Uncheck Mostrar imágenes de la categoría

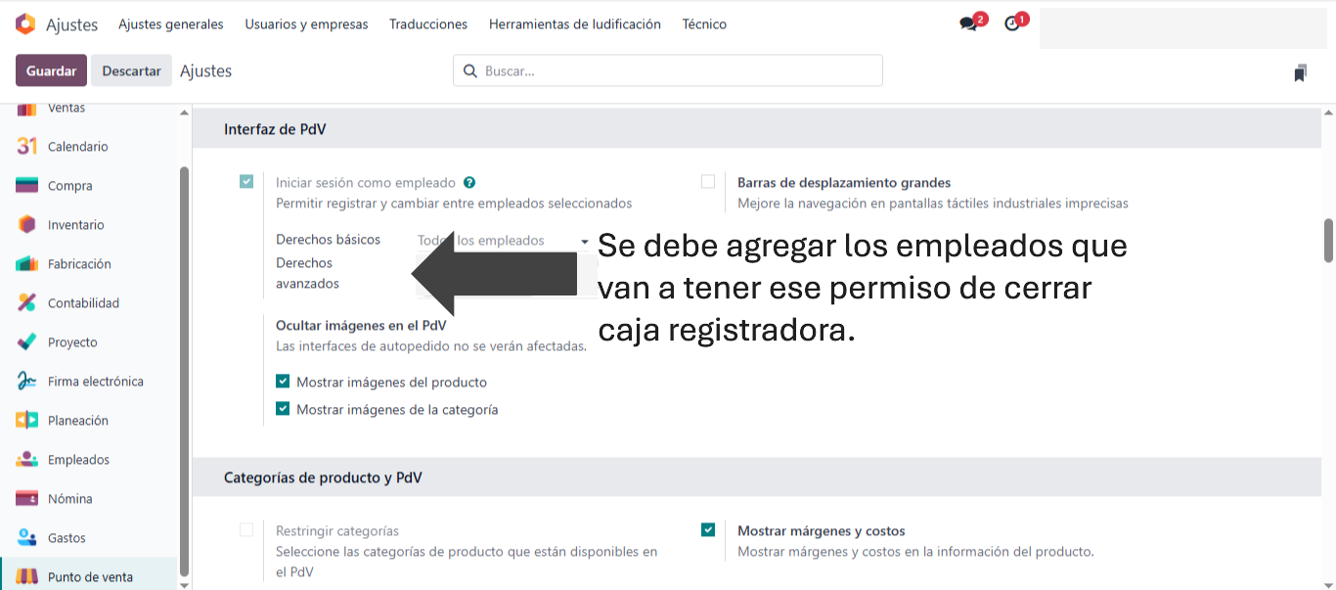(x=283, y=409)
